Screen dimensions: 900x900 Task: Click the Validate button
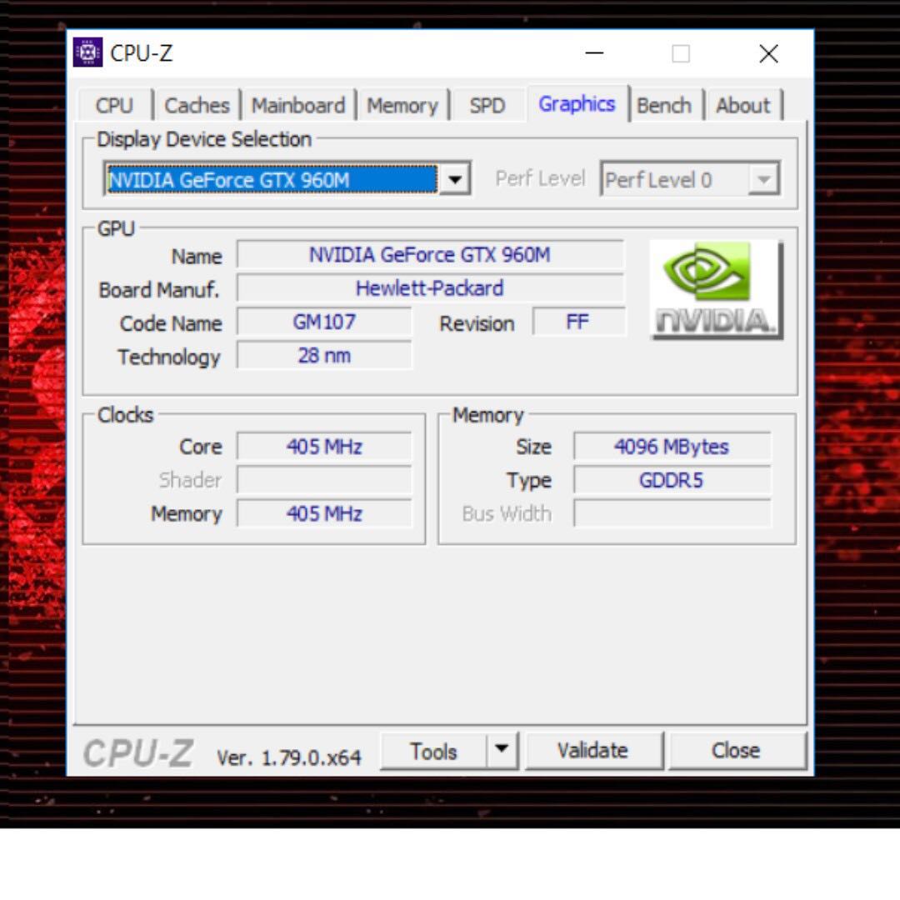pyautogui.click(x=593, y=750)
